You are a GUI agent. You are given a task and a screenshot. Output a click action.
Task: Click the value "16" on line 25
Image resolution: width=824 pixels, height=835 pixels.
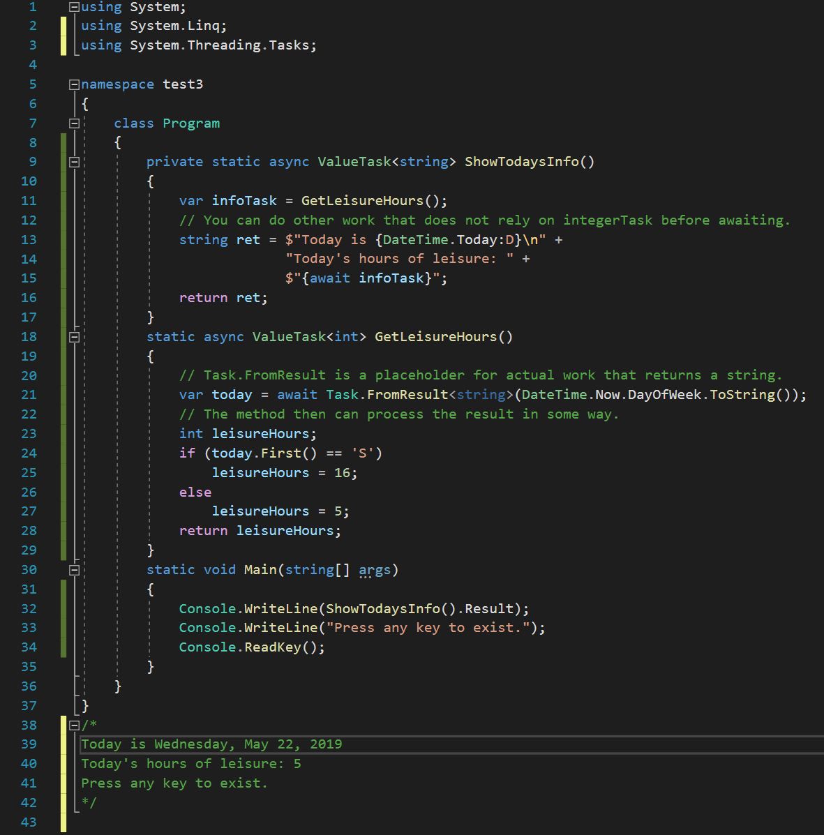point(342,473)
